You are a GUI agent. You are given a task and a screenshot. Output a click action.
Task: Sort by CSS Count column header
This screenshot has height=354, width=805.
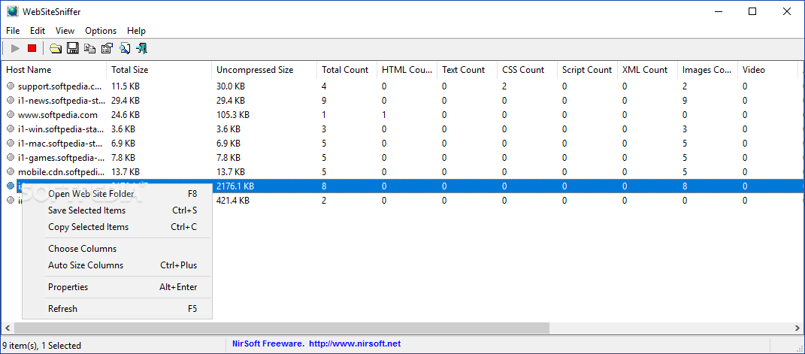[x=527, y=70]
